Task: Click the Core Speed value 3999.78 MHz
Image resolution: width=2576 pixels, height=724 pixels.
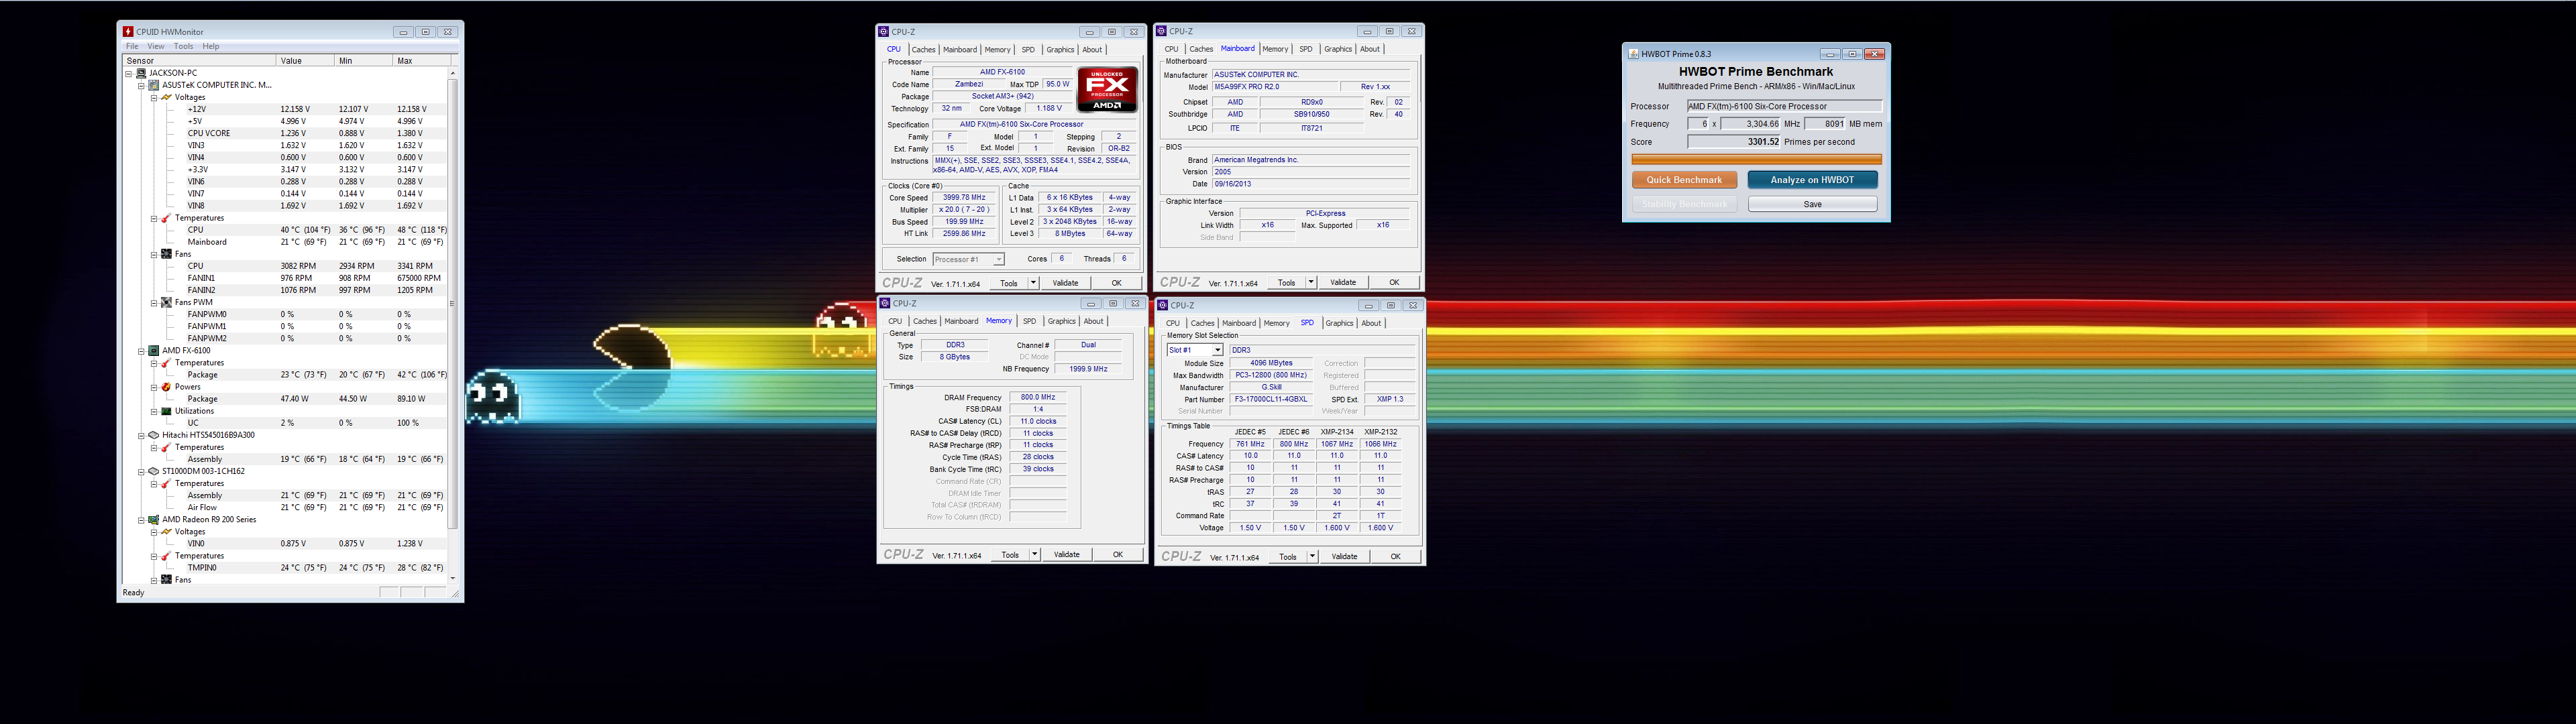Action: coord(964,198)
